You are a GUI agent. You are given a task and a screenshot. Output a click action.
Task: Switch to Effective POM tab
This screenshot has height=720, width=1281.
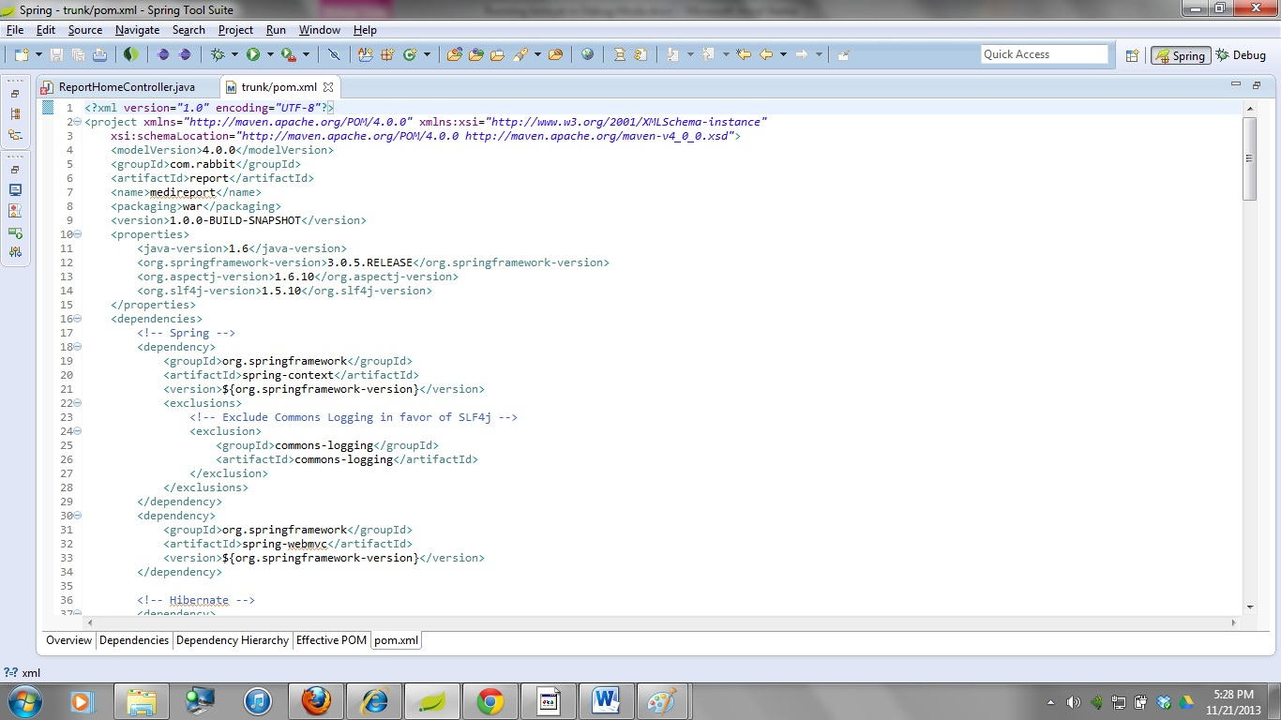point(332,640)
